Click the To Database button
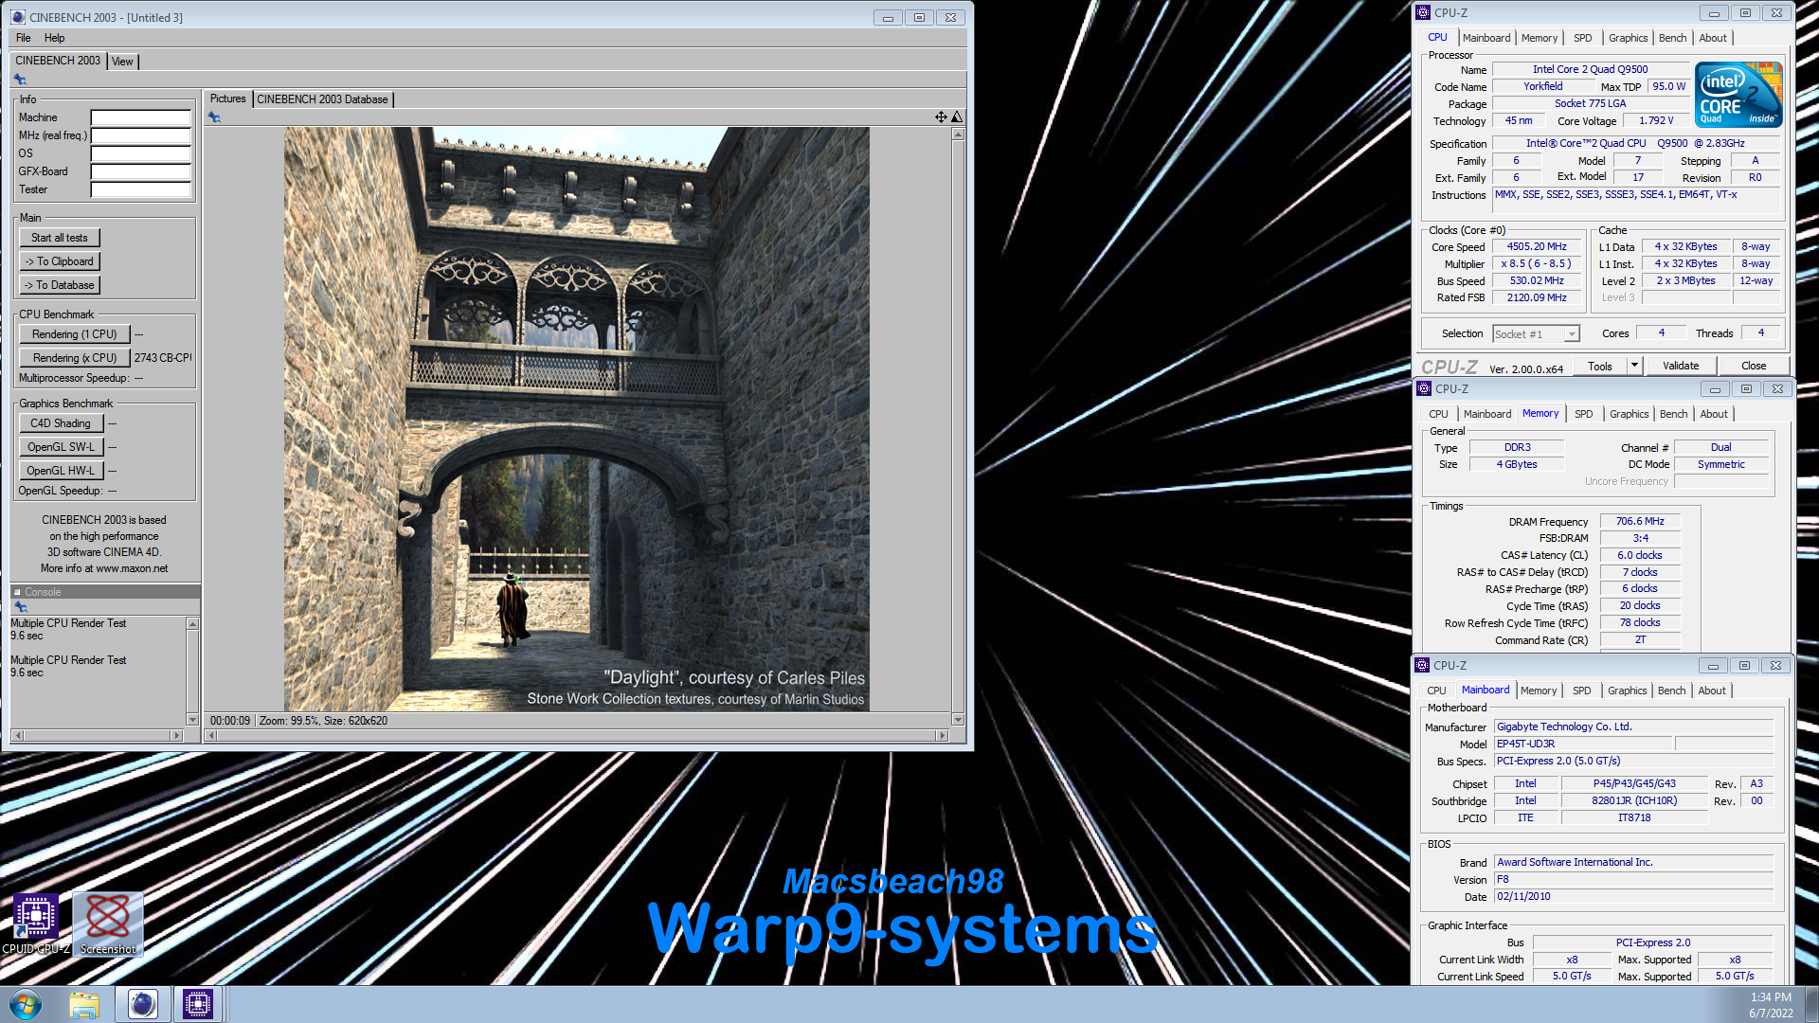The height and width of the screenshot is (1023, 1819). [60, 285]
